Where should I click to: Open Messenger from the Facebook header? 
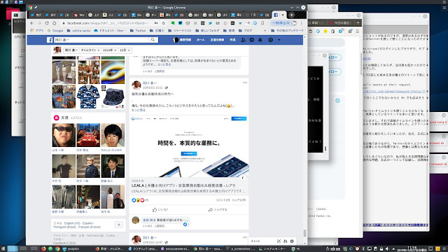click(x=252, y=40)
